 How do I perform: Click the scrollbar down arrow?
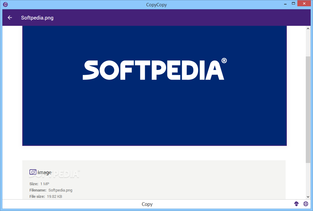coord(308,197)
